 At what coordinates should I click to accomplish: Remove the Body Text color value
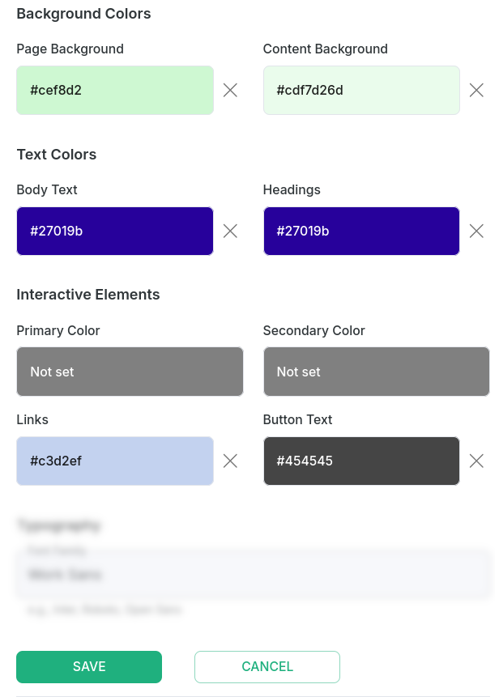click(230, 231)
